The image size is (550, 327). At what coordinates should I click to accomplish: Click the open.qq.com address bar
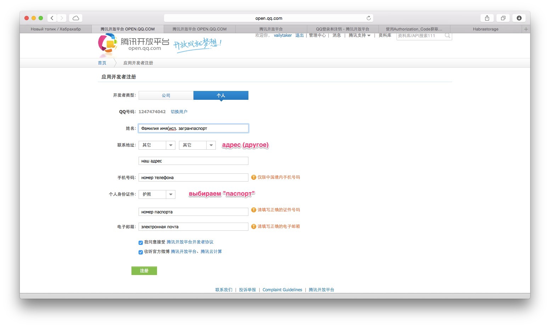tap(269, 18)
